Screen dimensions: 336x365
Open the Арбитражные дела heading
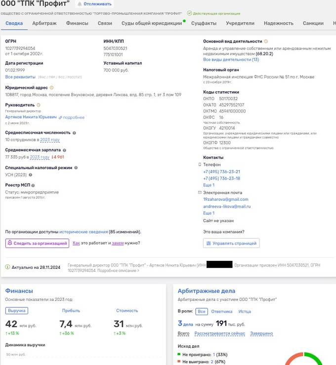coord(207,291)
